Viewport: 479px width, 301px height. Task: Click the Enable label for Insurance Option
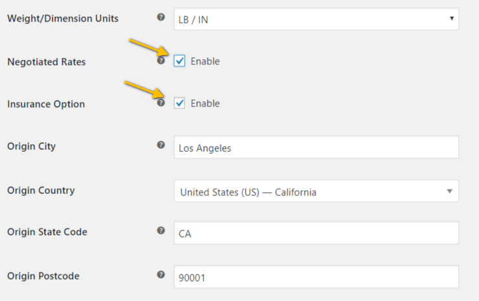tap(205, 103)
